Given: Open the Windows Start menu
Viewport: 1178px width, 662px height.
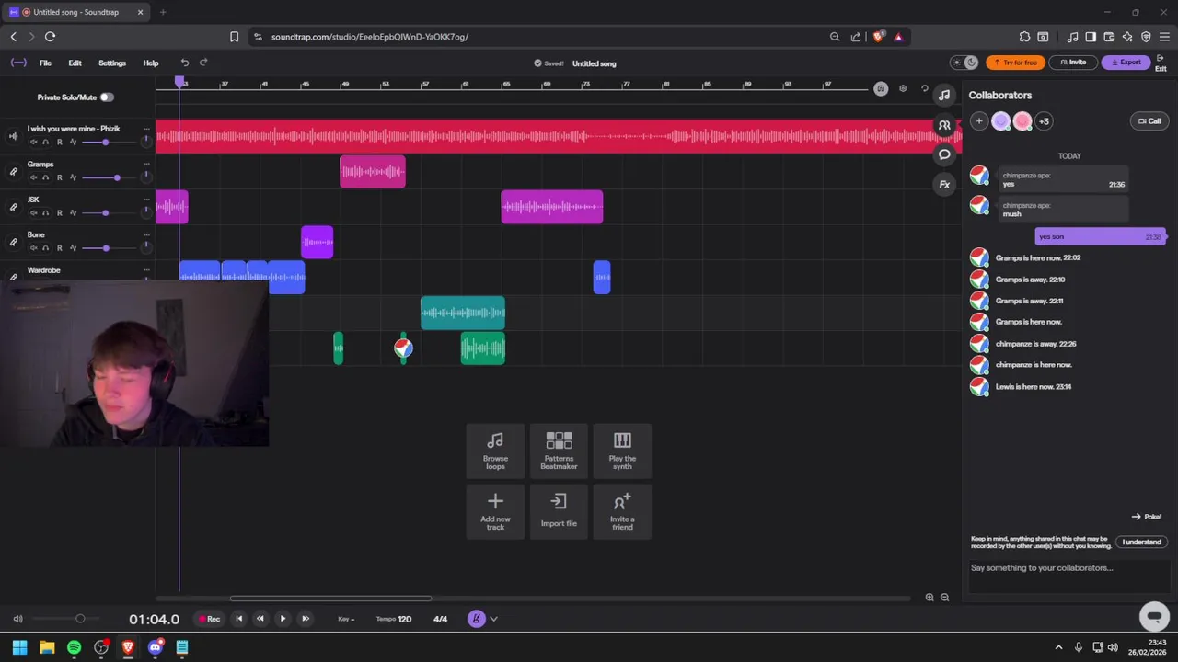Looking at the screenshot, I should [19, 647].
